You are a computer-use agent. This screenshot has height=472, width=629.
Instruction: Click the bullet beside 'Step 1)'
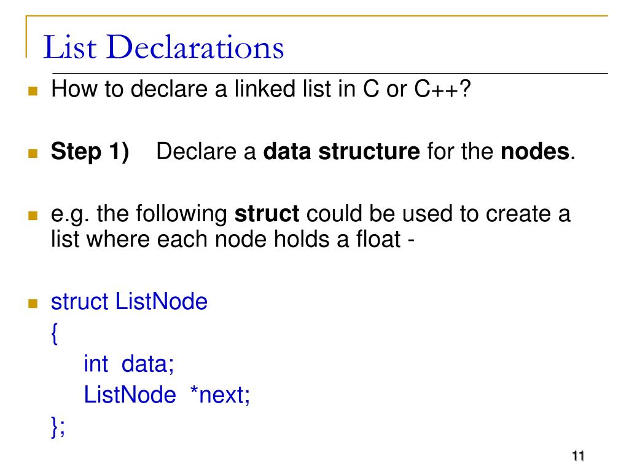[x=33, y=153]
